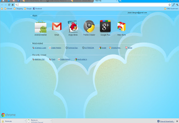The image size is (179, 123).
Task: Collapse the Most visited section
Action: point(31,43)
